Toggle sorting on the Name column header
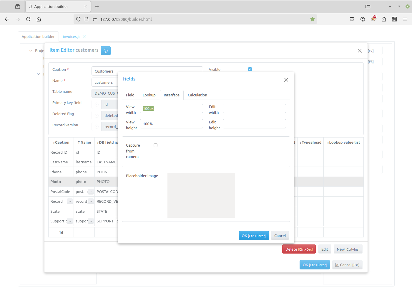This screenshot has height=290, width=412. pos(84,142)
